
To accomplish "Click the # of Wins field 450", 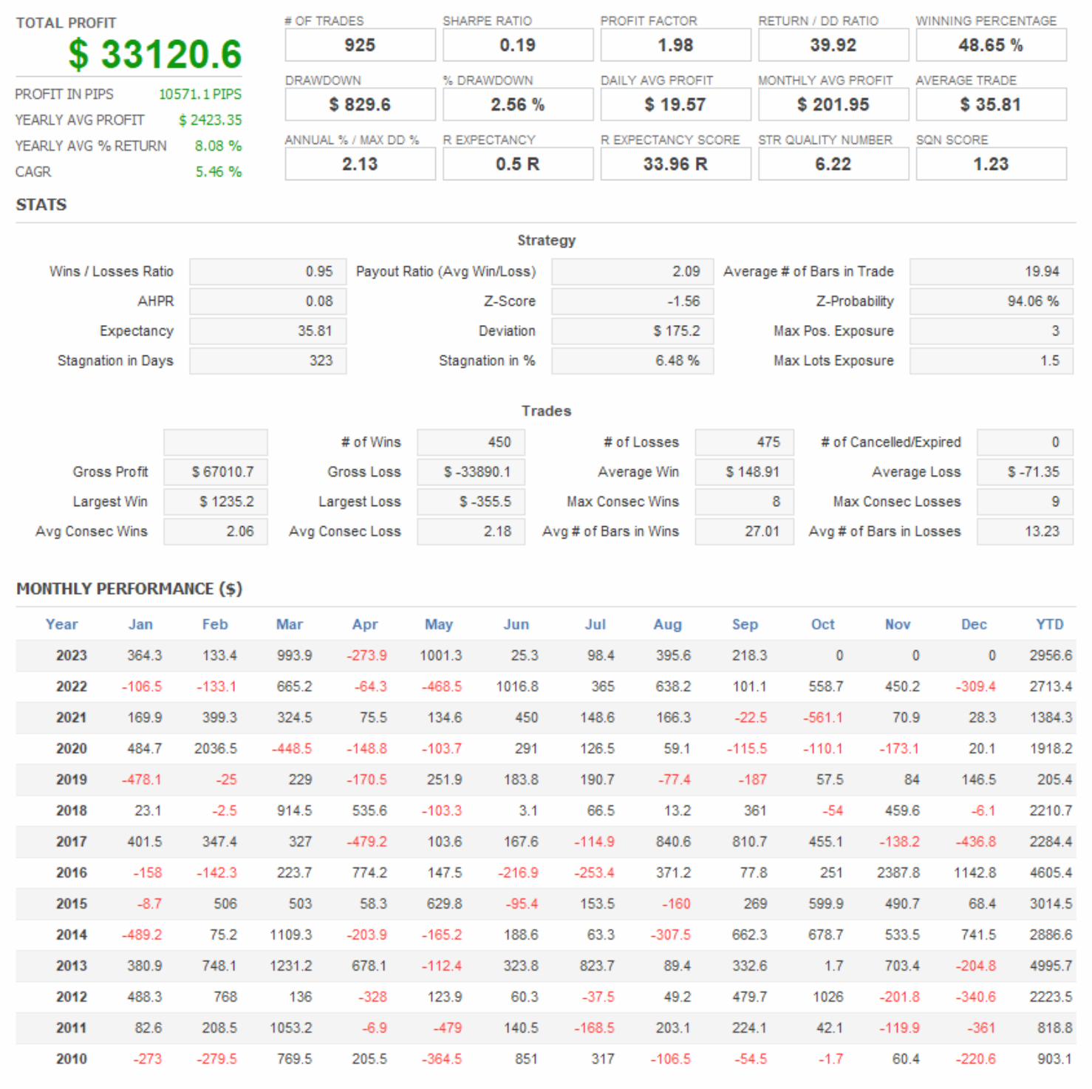I will [471, 442].
